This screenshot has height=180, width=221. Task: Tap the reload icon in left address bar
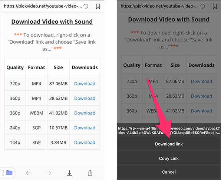[x=86, y=6]
